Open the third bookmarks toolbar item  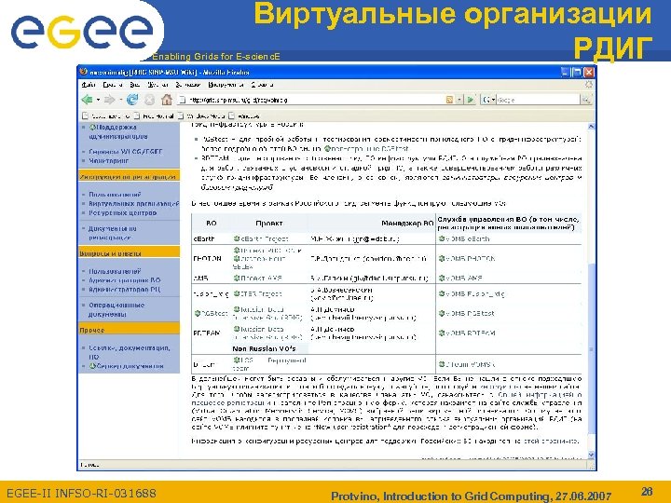click(x=201, y=116)
